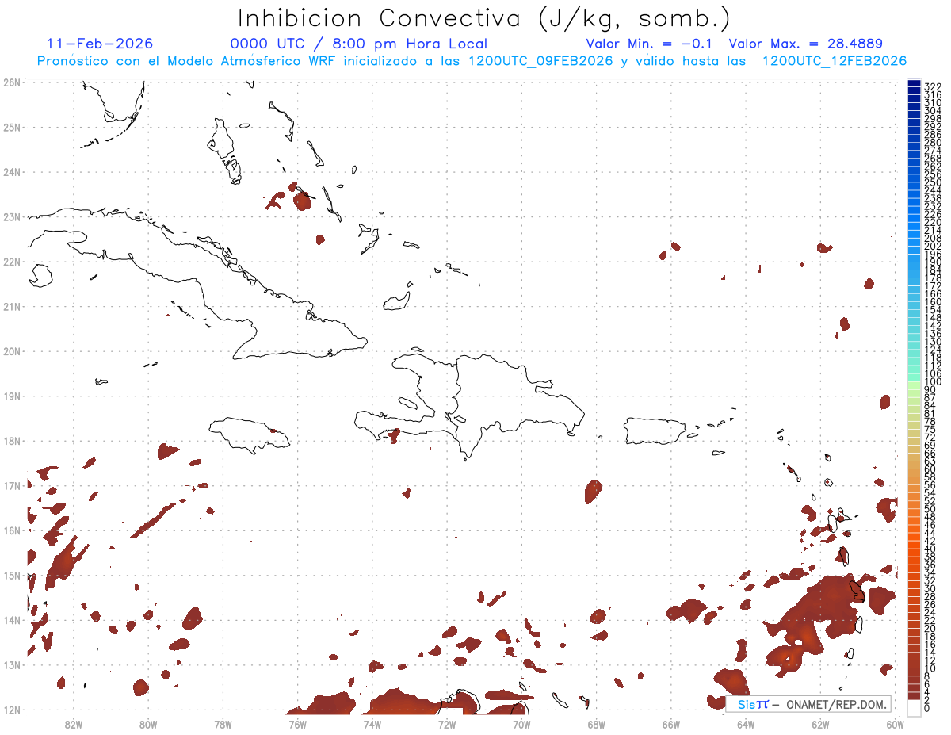Click the color bar value '322'

click(933, 86)
